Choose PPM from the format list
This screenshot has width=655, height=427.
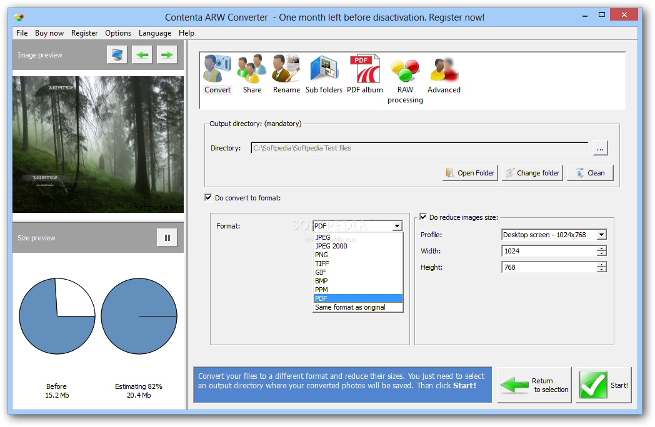(x=358, y=290)
